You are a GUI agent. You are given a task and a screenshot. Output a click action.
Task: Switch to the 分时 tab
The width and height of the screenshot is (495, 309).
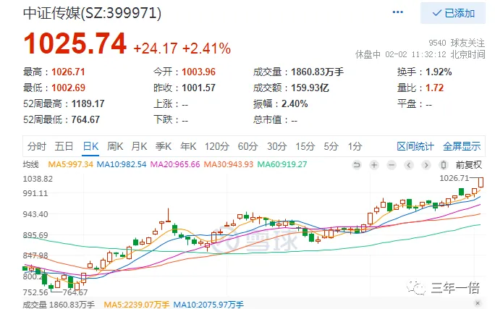click(x=37, y=146)
